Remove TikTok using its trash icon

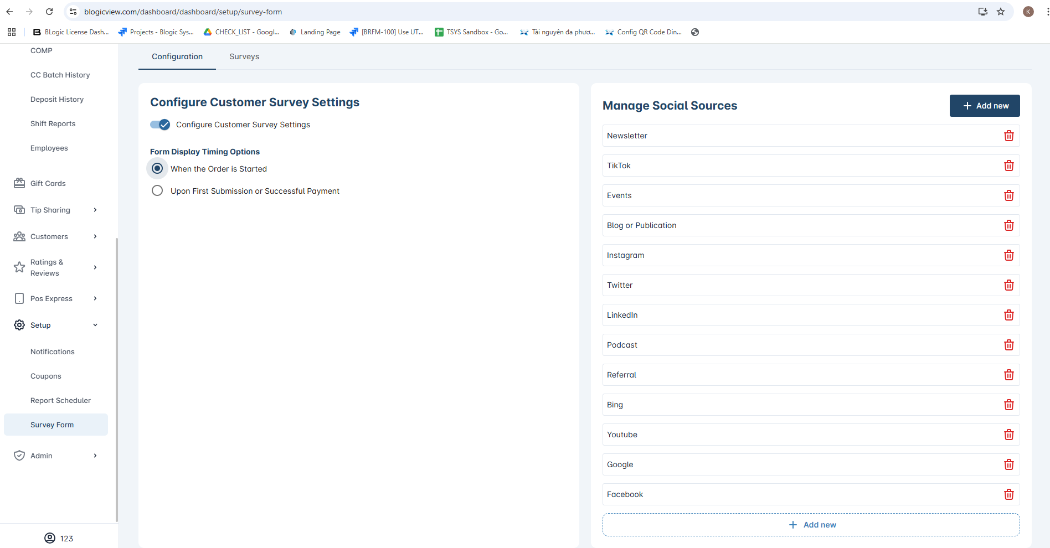pos(1008,166)
